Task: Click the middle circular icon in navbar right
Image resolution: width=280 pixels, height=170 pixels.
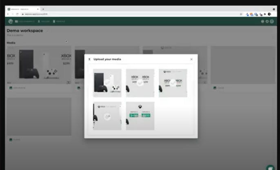Action: point(267,21)
